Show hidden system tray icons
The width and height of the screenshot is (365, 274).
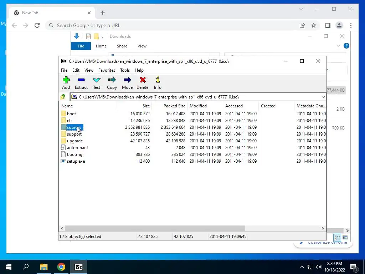click(302, 267)
